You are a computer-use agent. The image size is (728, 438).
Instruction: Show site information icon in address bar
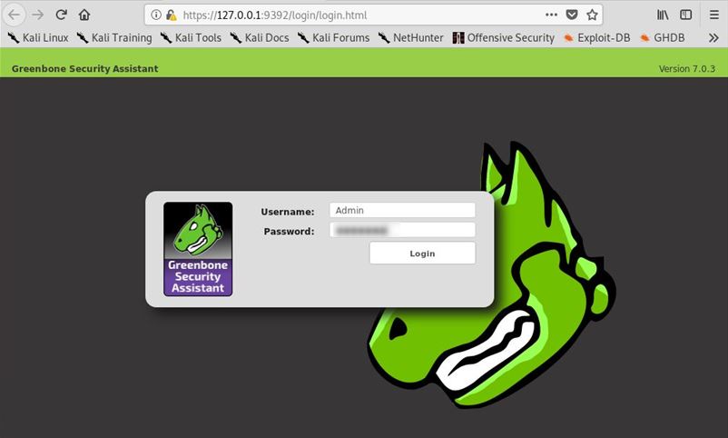pos(156,15)
